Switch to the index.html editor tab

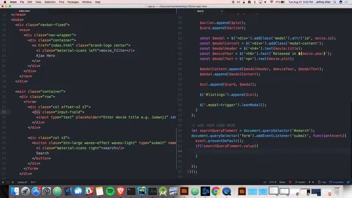coord(24,11)
